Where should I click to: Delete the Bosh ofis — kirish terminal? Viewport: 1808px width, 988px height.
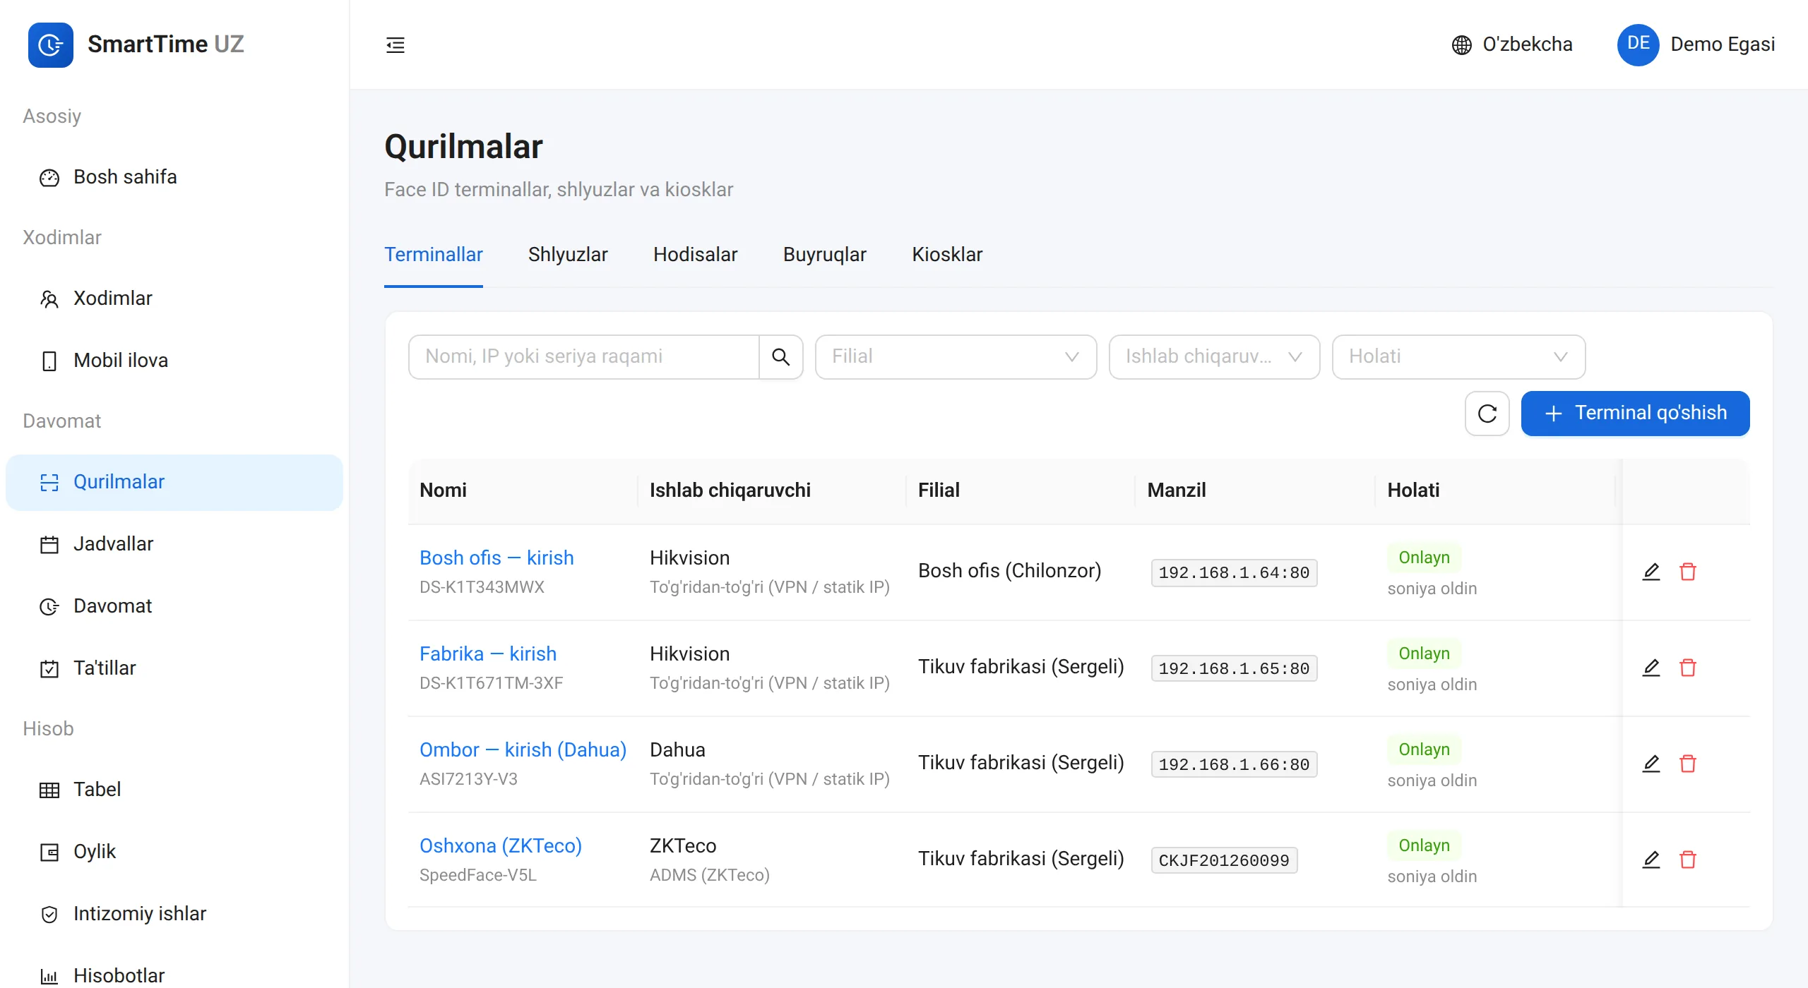point(1687,572)
